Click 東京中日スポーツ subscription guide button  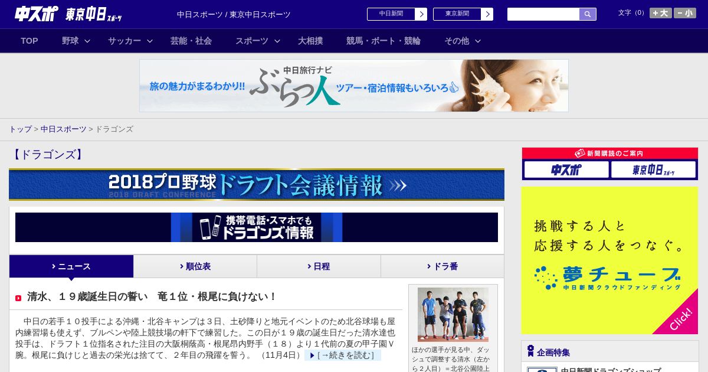pyautogui.click(x=653, y=169)
